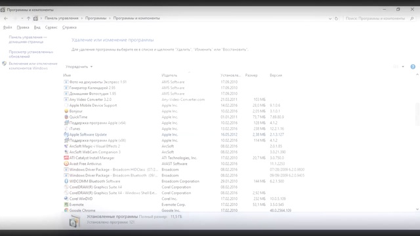420x236 pixels.
Task: Click the search magnifier icon
Action: click(x=412, y=18)
